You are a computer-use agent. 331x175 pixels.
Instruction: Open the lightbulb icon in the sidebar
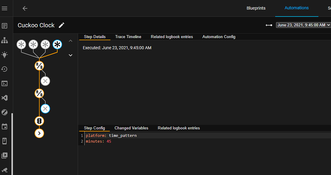[4, 55]
